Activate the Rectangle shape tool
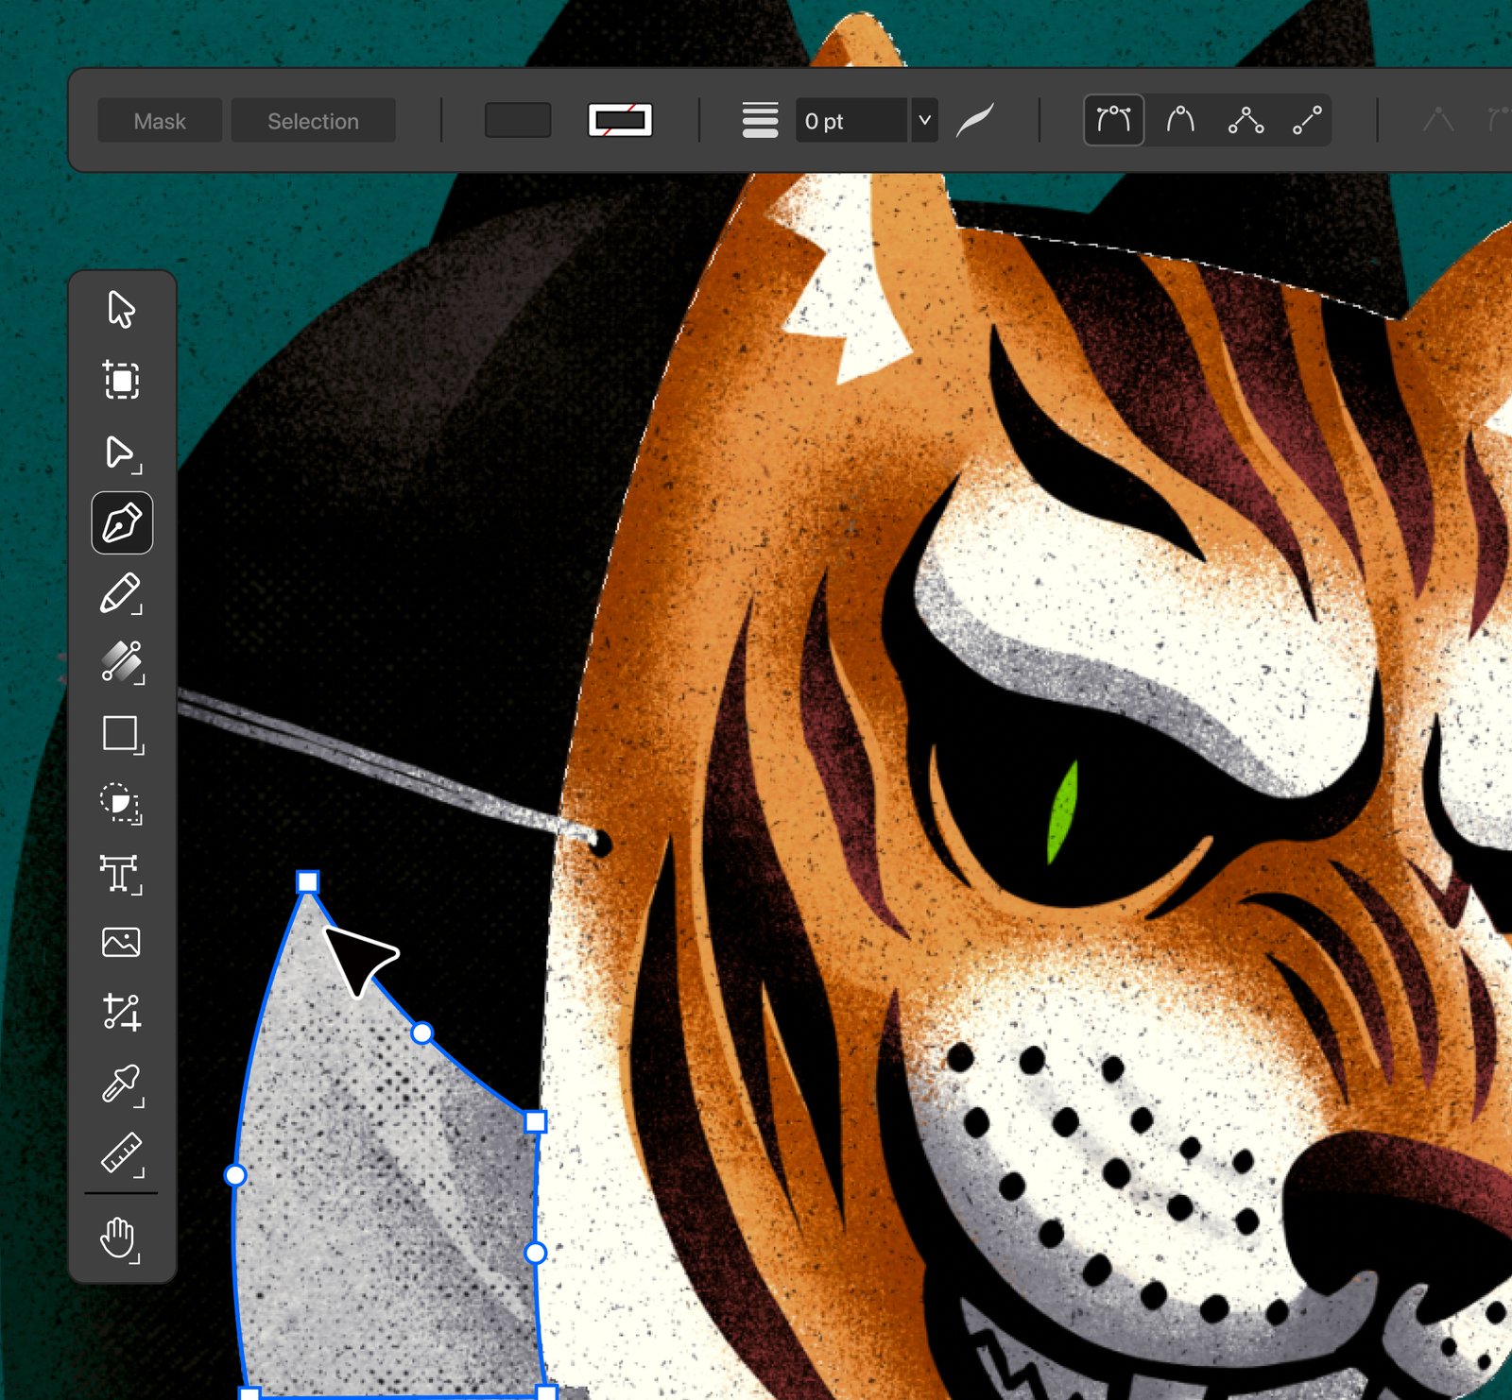 coord(121,733)
